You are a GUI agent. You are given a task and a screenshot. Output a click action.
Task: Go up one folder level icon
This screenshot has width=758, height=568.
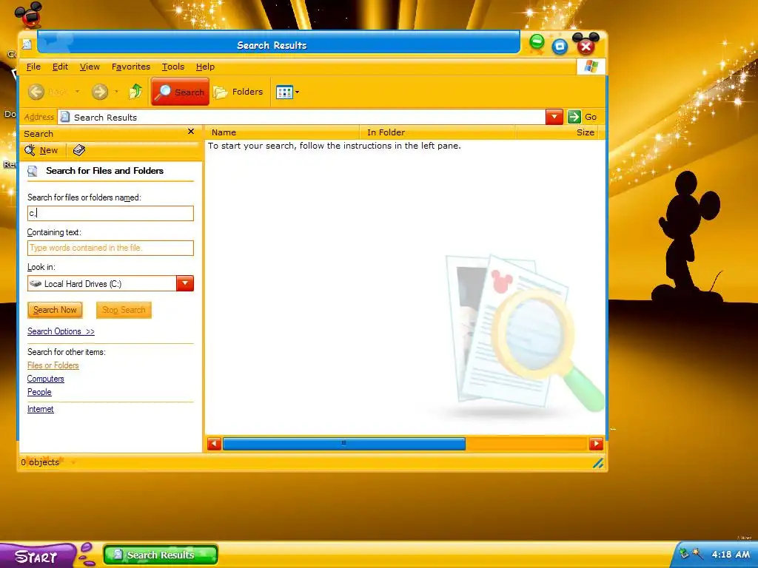136,91
